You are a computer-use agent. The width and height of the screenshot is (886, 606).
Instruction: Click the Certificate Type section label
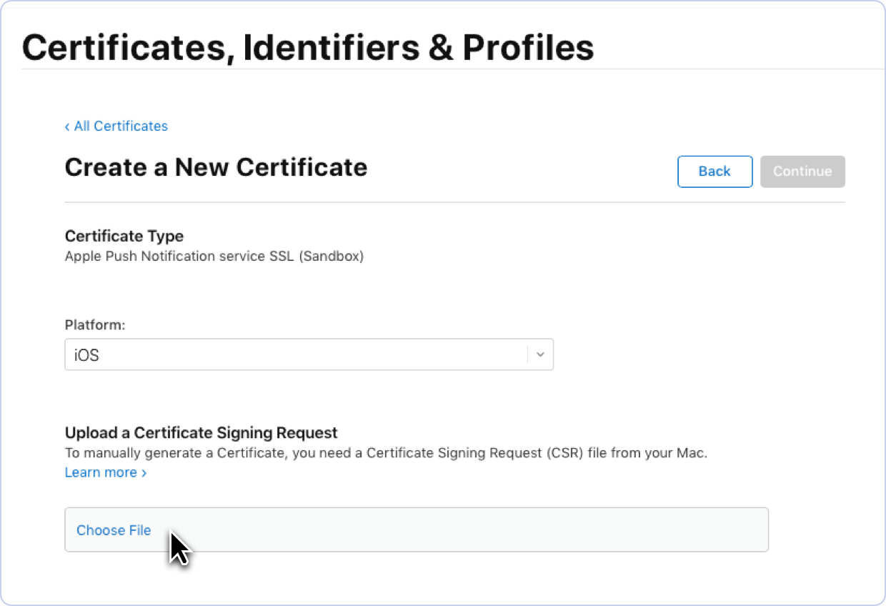click(x=124, y=236)
